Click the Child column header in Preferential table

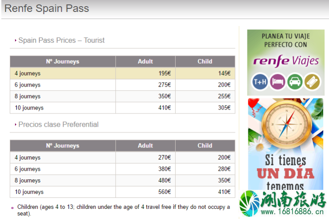coord(205,146)
